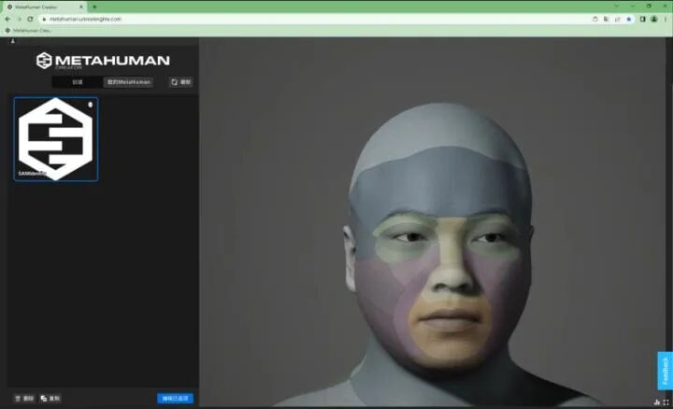Click the duplicate button with the copy icon
This screenshot has height=409, width=673.
coord(50,399)
